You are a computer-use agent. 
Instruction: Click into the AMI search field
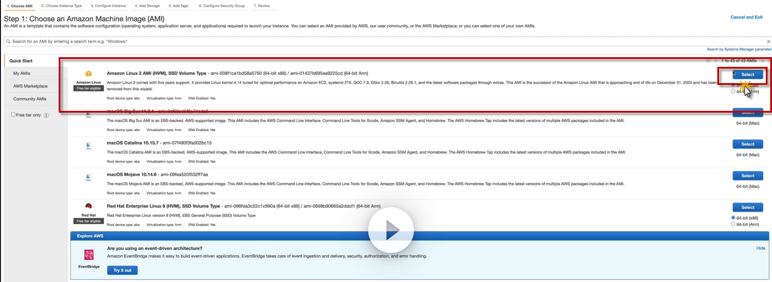(x=388, y=41)
